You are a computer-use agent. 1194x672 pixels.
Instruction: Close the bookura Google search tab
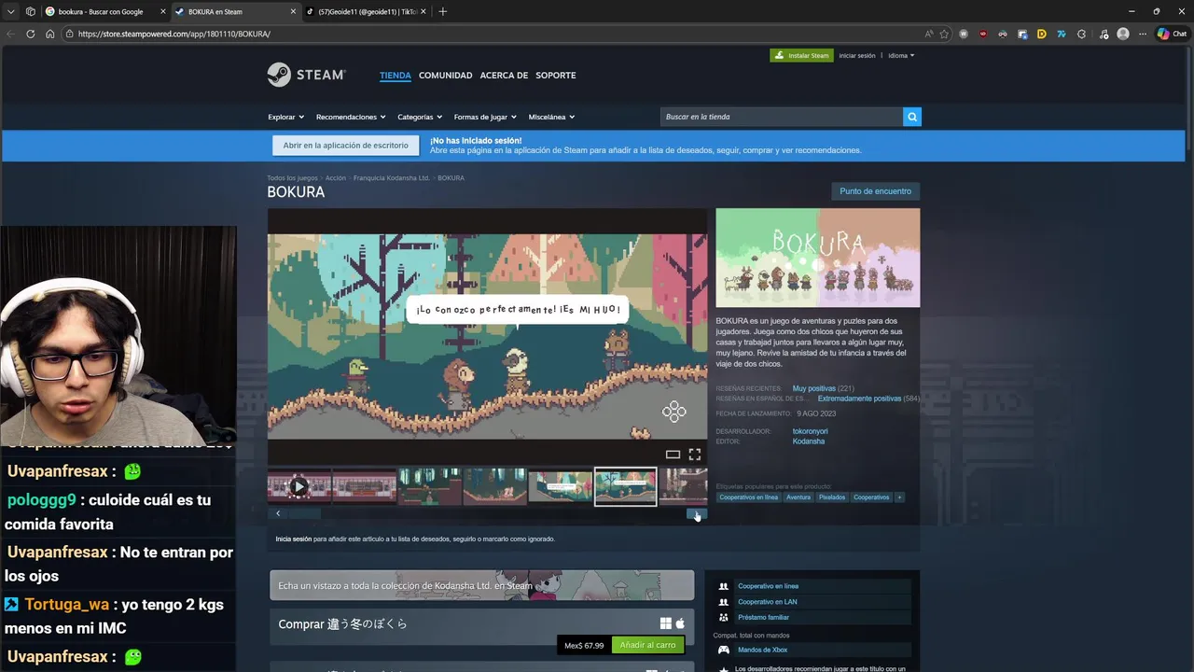[x=163, y=11]
